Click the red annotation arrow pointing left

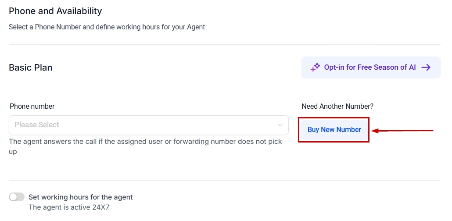[402, 130]
